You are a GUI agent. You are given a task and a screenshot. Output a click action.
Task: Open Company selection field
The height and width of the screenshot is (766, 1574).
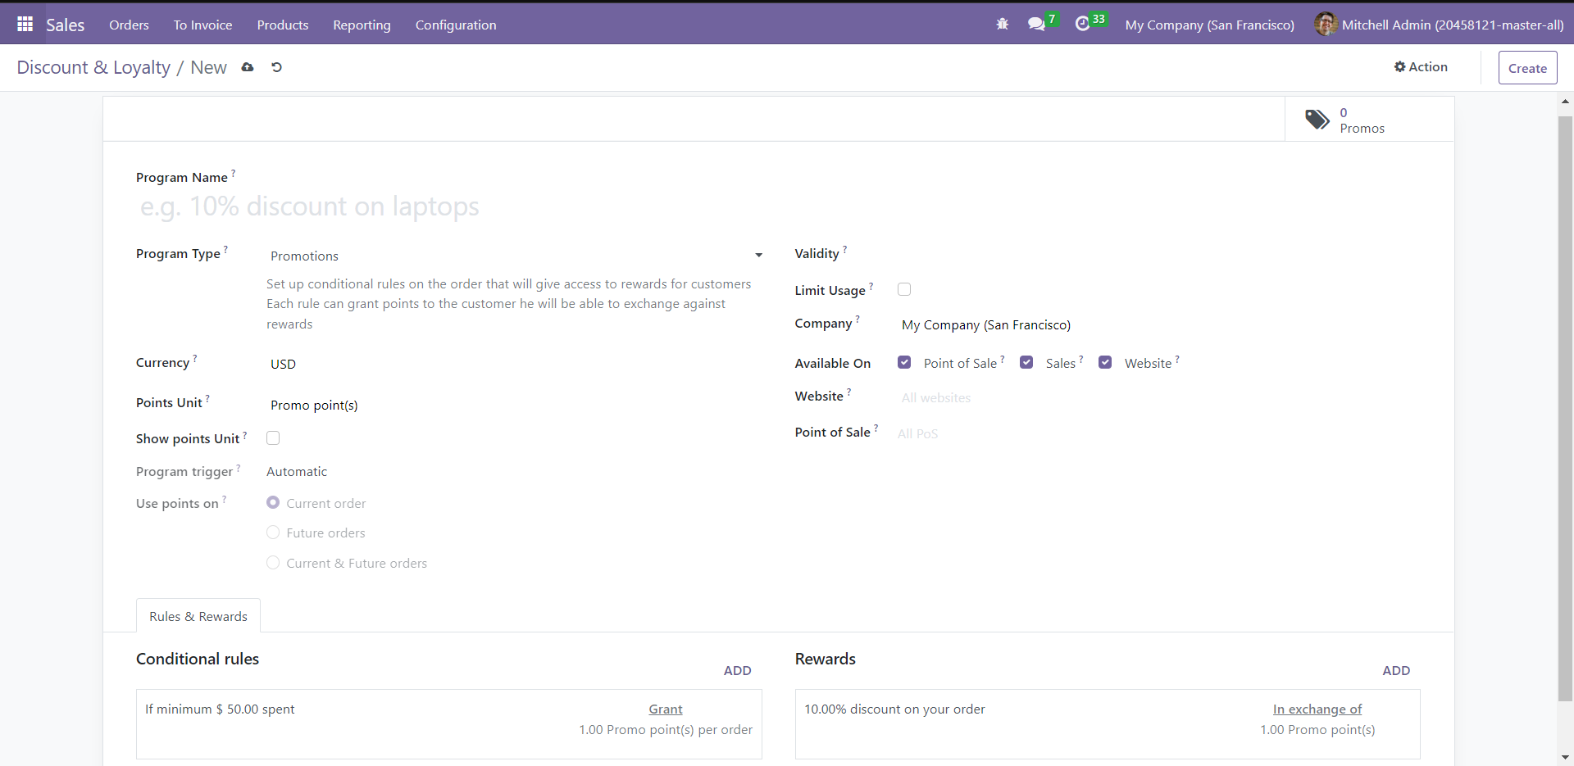coord(1159,324)
